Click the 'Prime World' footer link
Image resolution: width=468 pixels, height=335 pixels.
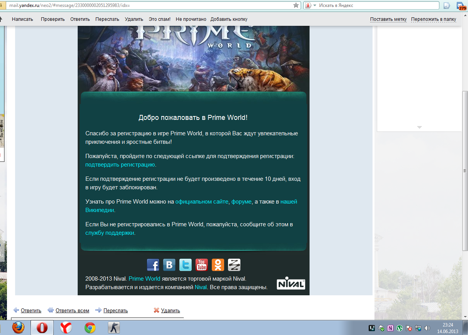pyautogui.click(x=145, y=278)
